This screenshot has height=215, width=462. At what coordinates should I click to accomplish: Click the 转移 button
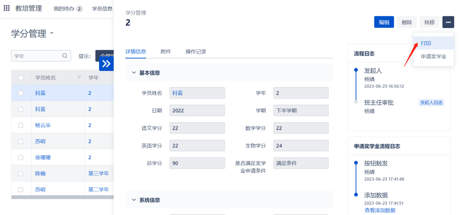tap(430, 22)
